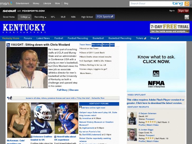The width and height of the screenshot is (192, 144).
Task: Click the Bing search magnifier button
Action: (x=187, y=4)
